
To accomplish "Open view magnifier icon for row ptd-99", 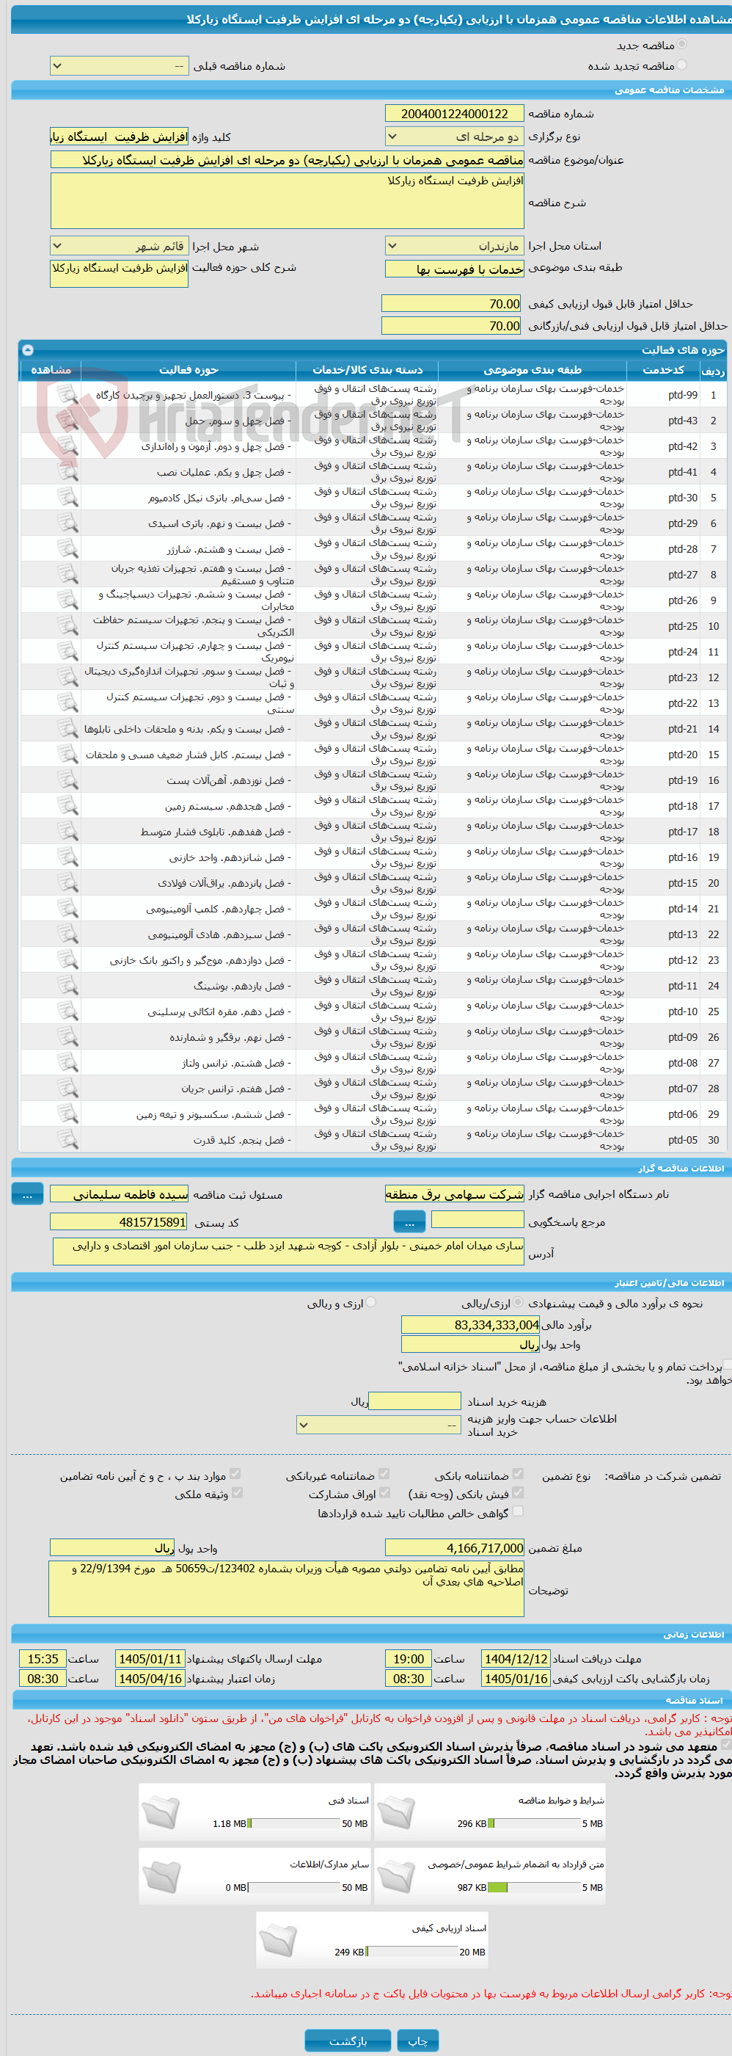I will click(67, 395).
